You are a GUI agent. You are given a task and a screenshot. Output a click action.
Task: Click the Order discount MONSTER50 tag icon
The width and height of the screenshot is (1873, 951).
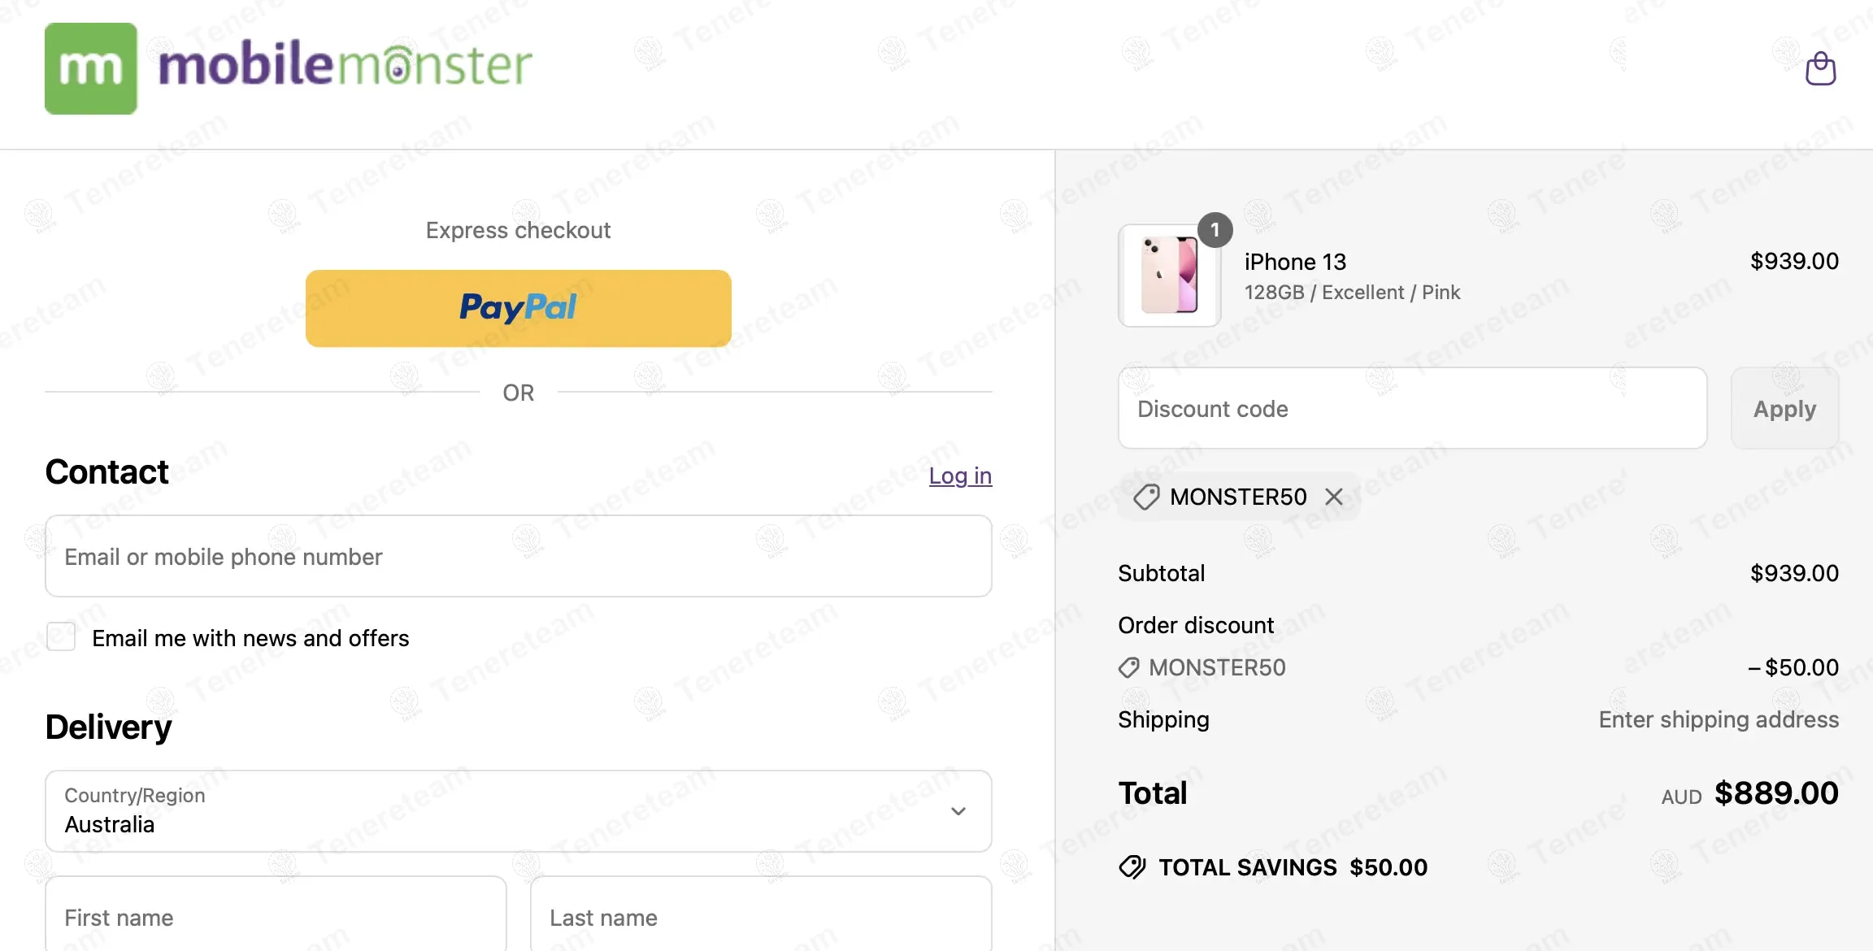1128,667
